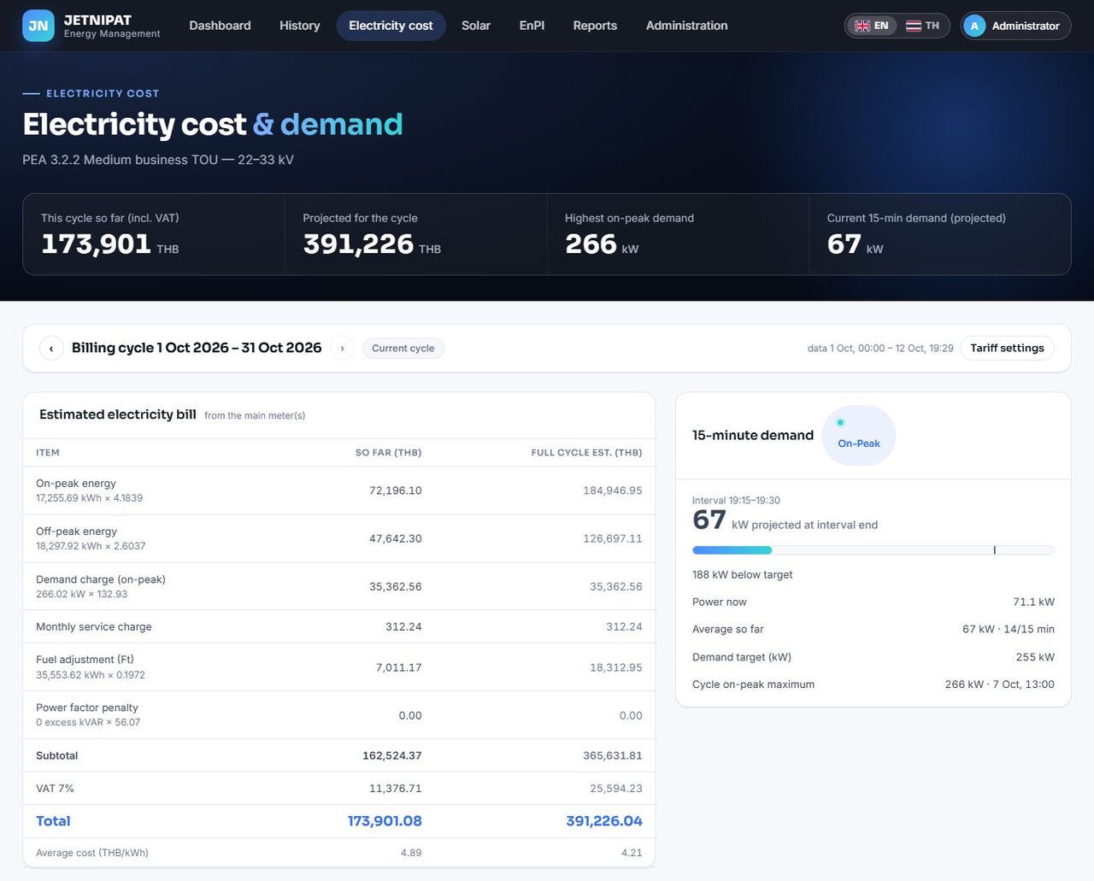
Task: Click the UK flag icon
Action: coord(862,26)
